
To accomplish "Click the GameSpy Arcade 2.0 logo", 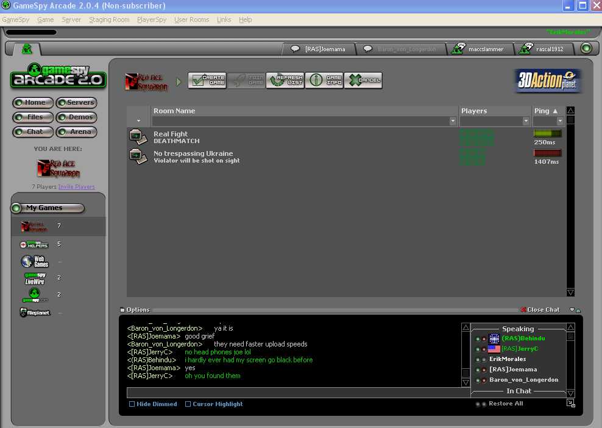I will click(58, 75).
